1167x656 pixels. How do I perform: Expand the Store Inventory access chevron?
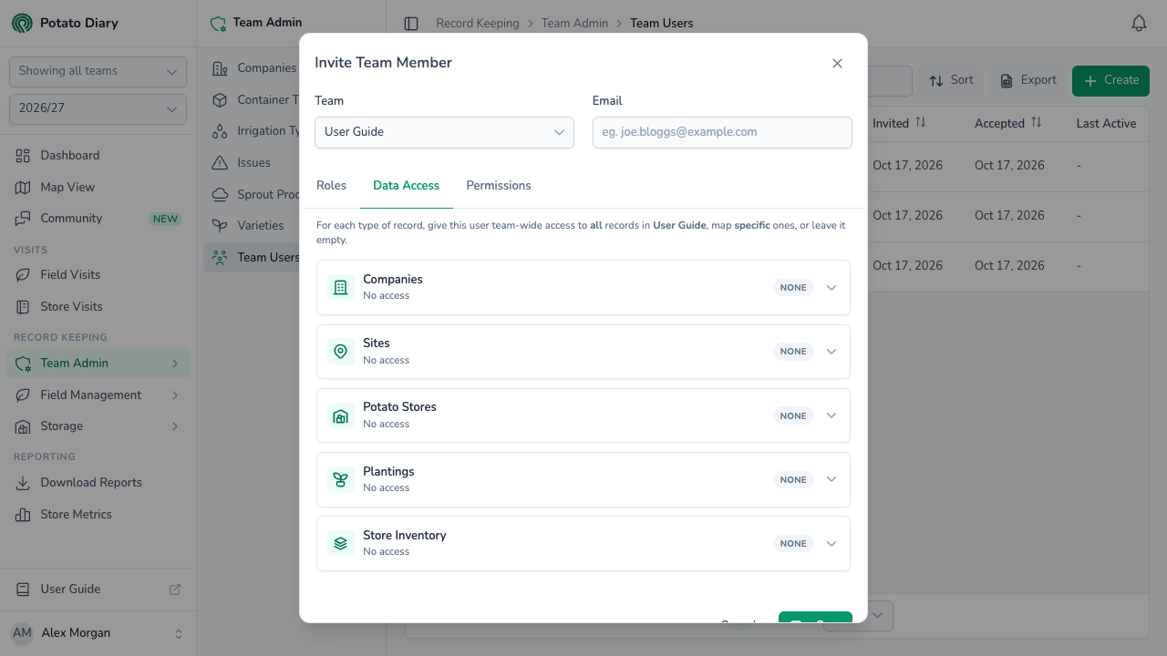pos(831,544)
